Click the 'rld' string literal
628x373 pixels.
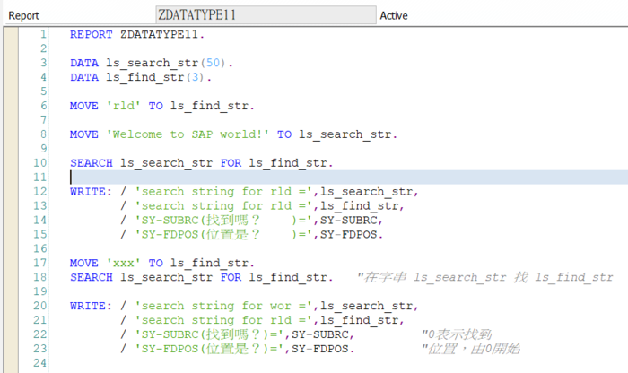pos(123,106)
